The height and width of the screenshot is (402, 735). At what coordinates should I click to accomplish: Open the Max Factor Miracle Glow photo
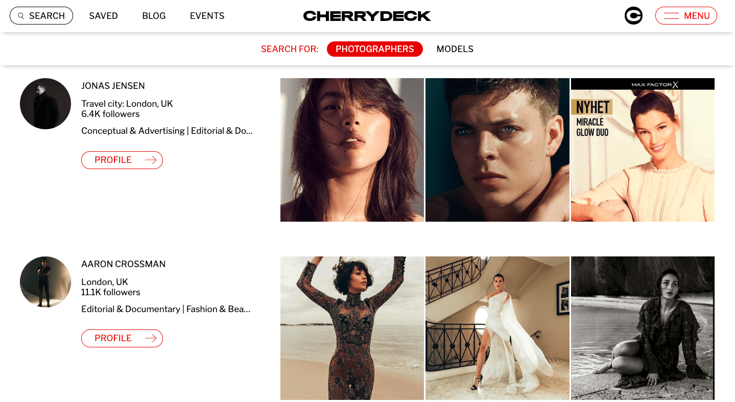pyautogui.click(x=643, y=150)
